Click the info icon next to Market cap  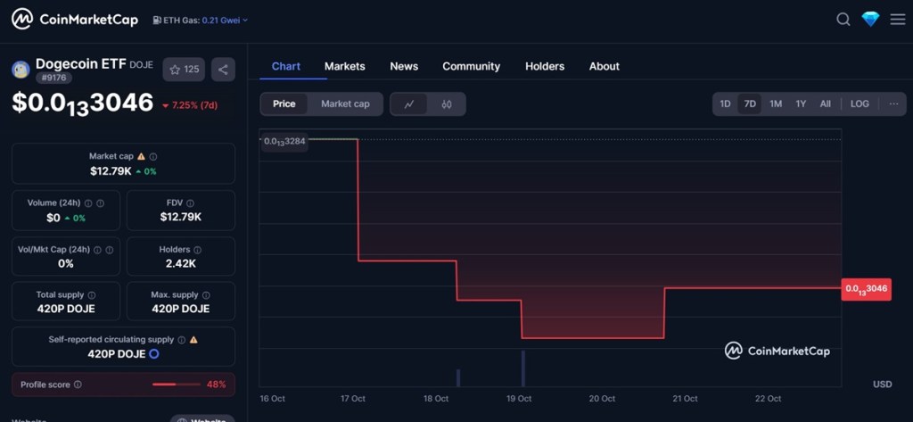(x=152, y=156)
